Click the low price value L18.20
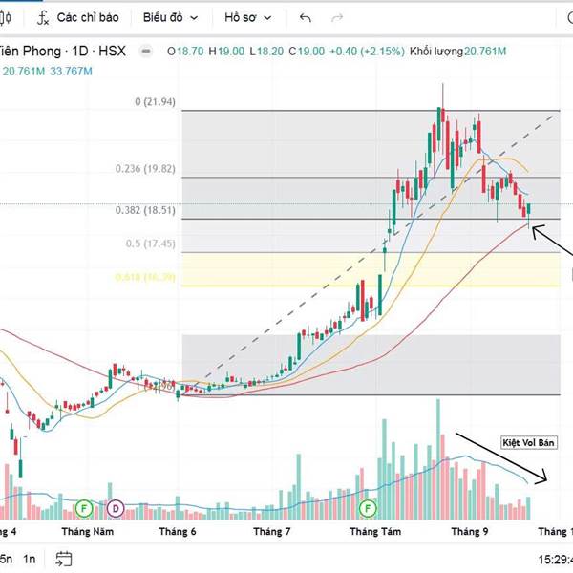 (266, 52)
